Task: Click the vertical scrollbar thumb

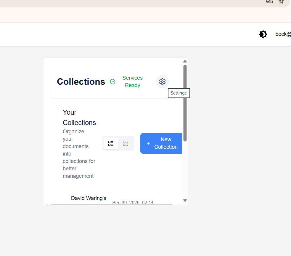Action: click(185, 103)
